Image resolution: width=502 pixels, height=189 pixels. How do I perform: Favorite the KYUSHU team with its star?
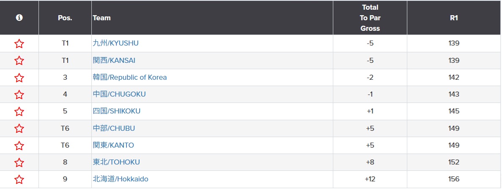[x=19, y=43]
